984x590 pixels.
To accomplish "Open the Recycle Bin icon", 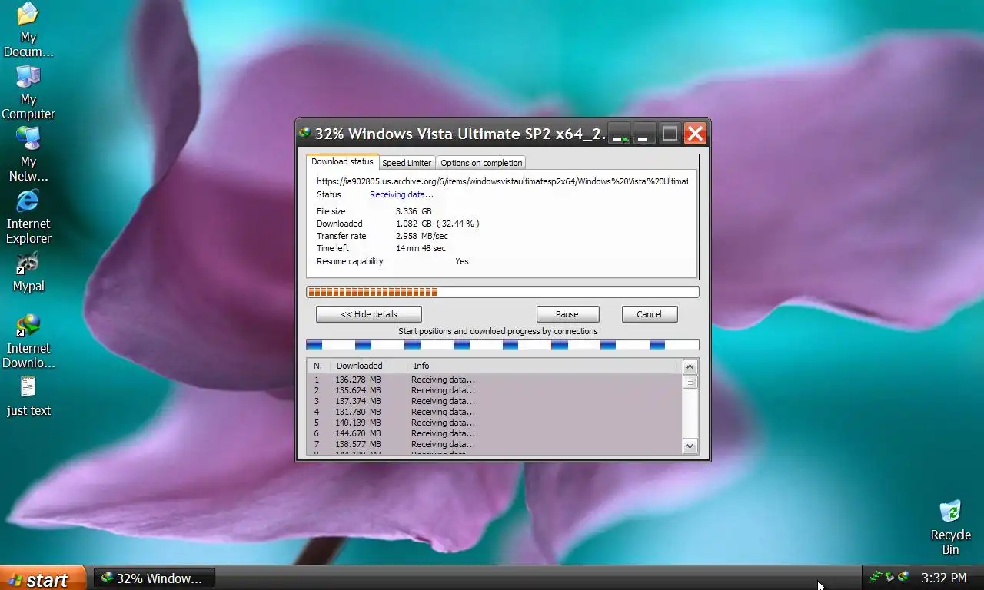I will coord(950,527).
